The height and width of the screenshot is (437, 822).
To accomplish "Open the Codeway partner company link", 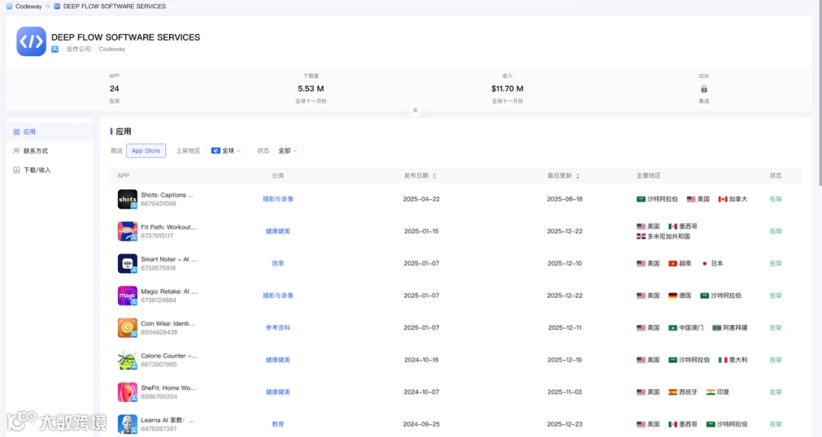I will [112, 49].
